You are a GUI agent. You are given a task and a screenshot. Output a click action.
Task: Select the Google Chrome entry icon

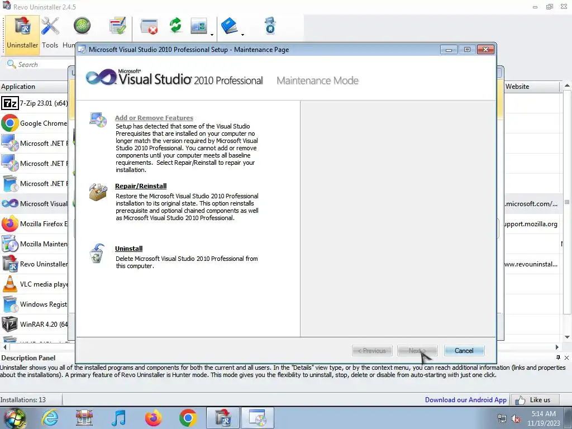10,123
